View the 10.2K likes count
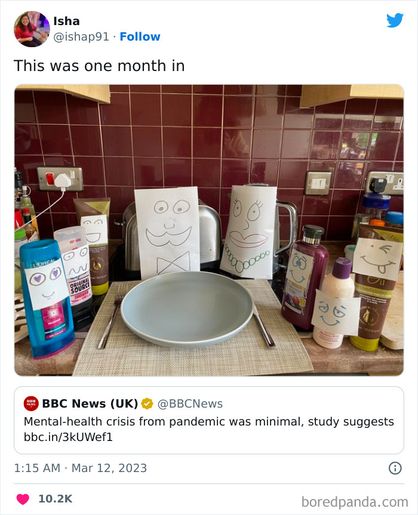Image resolution: width=418 pixels, height=515 pixels. pos(55,499)
